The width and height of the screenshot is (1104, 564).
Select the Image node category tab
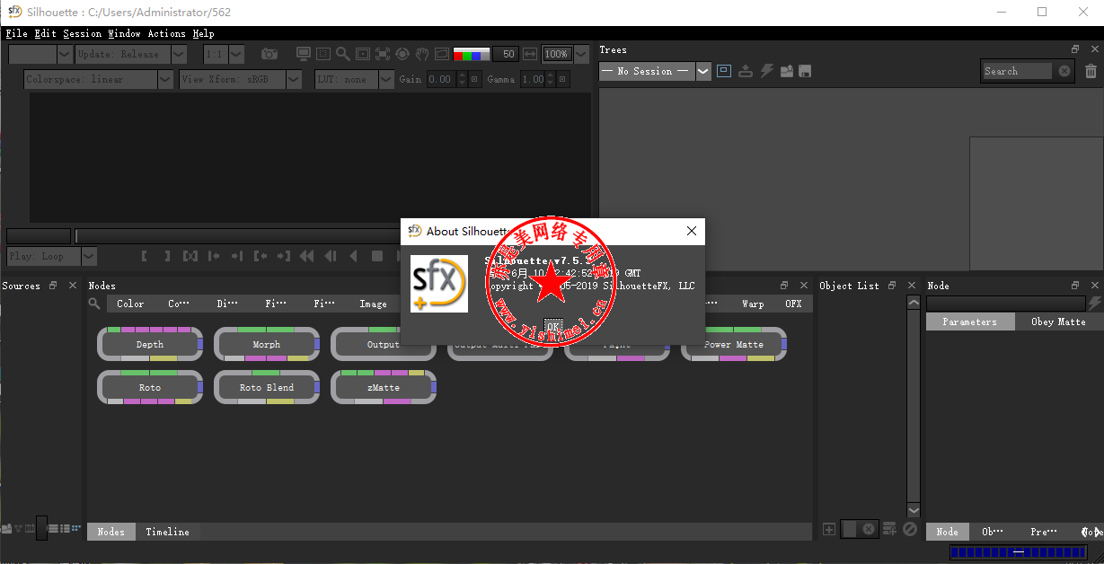[x=373, y=304]
